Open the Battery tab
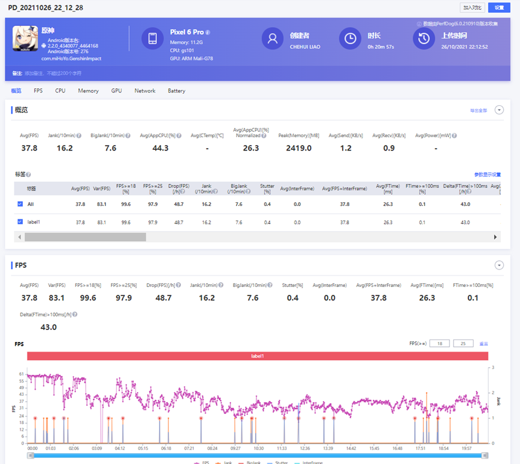This screenshot has height=464, width=520. (176, 91)
